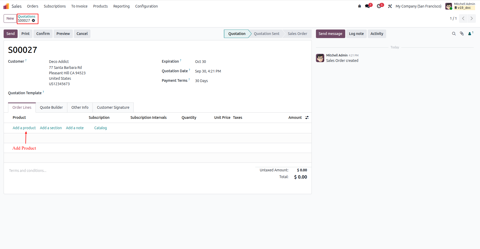Click Mitchell Admin's avatar in the chatter message

point(320,58)
